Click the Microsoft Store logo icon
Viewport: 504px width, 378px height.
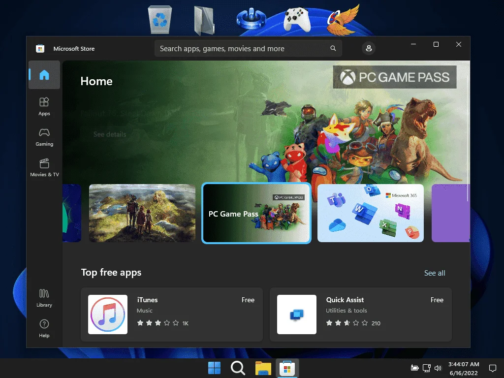pos(40,49)
